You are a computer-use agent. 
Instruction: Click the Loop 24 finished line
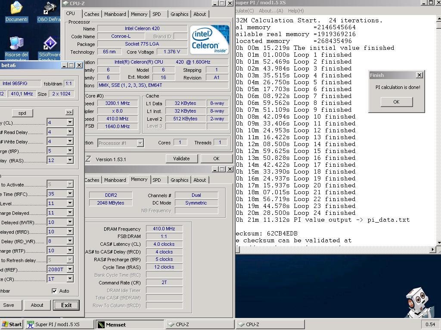pos(295,213)
